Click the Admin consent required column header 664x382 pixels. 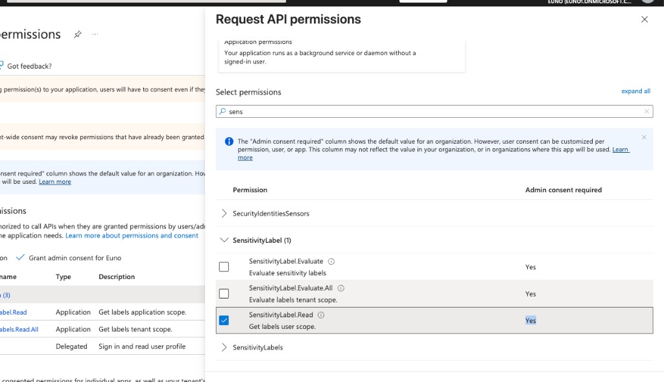point(563,190)
